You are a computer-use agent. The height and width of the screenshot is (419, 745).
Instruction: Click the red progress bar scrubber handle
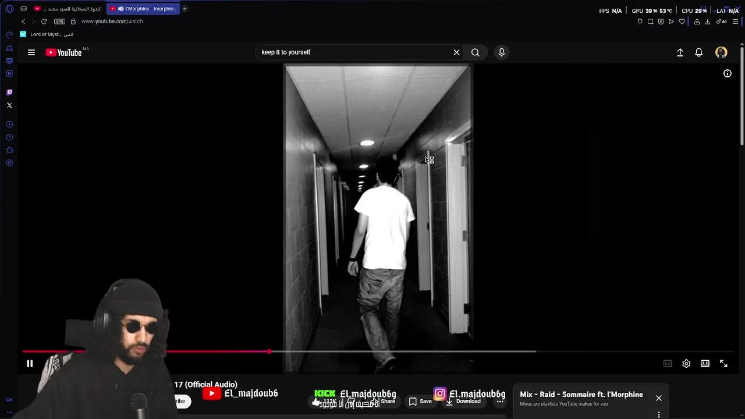(269, 351)
